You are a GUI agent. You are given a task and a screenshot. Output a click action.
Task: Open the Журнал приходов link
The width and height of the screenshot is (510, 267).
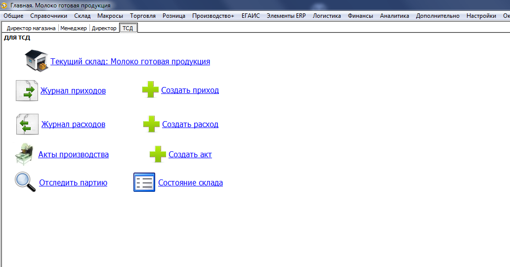73,90
